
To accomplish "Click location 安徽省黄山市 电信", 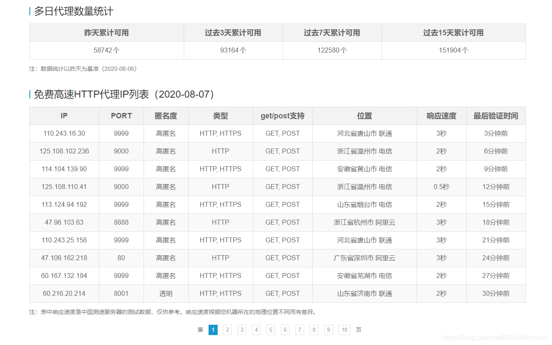I will (365, 169).
